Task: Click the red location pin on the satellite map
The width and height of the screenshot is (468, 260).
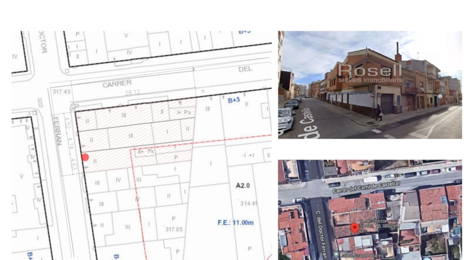Action: click(x=355, y=229)
